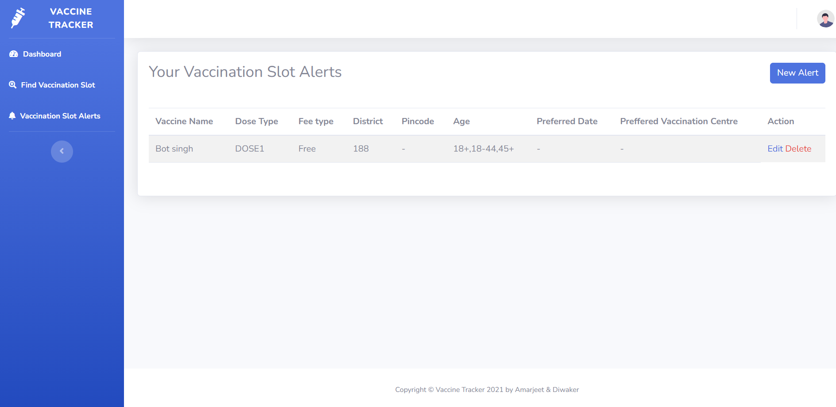Image resolution: width=836 pixels, height=407 pixels.
Task: Click the Preferred Date column header
Action: point(567,122)
